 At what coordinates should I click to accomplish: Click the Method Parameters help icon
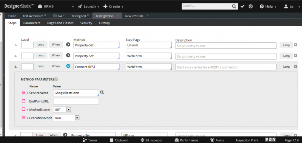[x=56, y=79]
